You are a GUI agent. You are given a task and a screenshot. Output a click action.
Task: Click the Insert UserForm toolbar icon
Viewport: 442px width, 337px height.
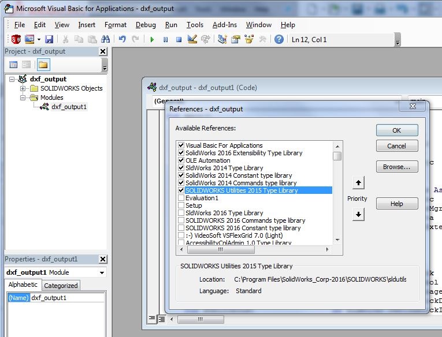point(29,39)
